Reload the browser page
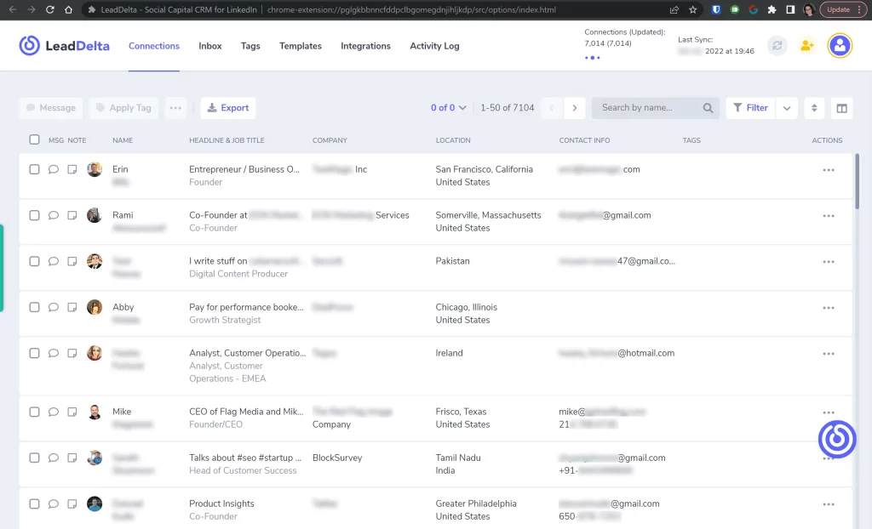Screen dimensions: 872x529 click(x=49, y=9)
